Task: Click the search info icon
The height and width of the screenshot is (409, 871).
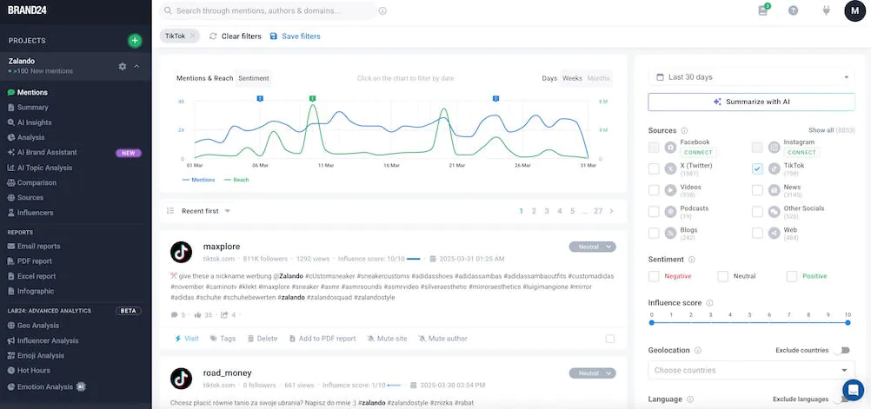Action: 382,10
